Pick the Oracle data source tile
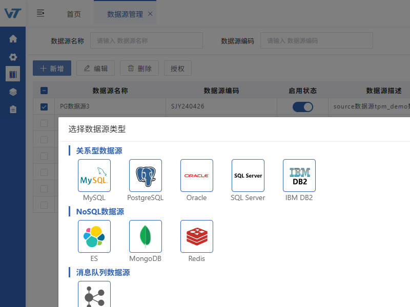The height and width of the screenshot is (307, 410). tap(197, 176)
